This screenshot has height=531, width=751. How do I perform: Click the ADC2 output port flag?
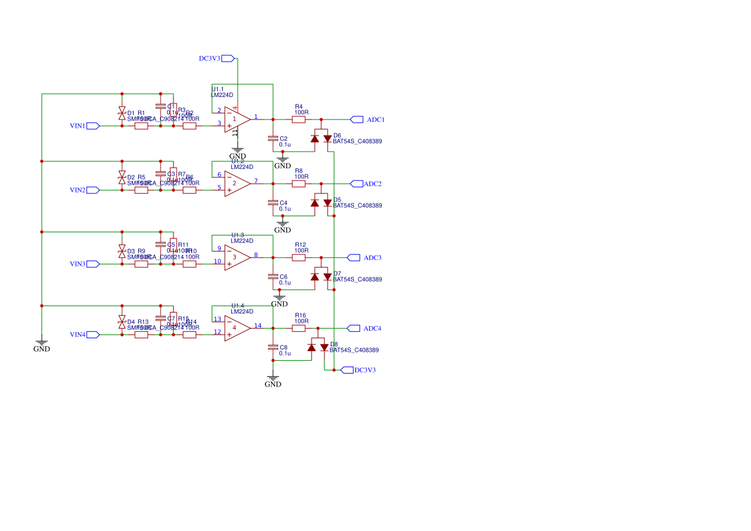coord(357,184)
